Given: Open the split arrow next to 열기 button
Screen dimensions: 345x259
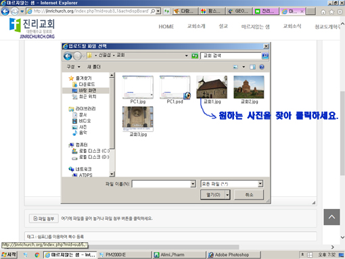Looking at the screenshot, I should [x=227, y=195].
